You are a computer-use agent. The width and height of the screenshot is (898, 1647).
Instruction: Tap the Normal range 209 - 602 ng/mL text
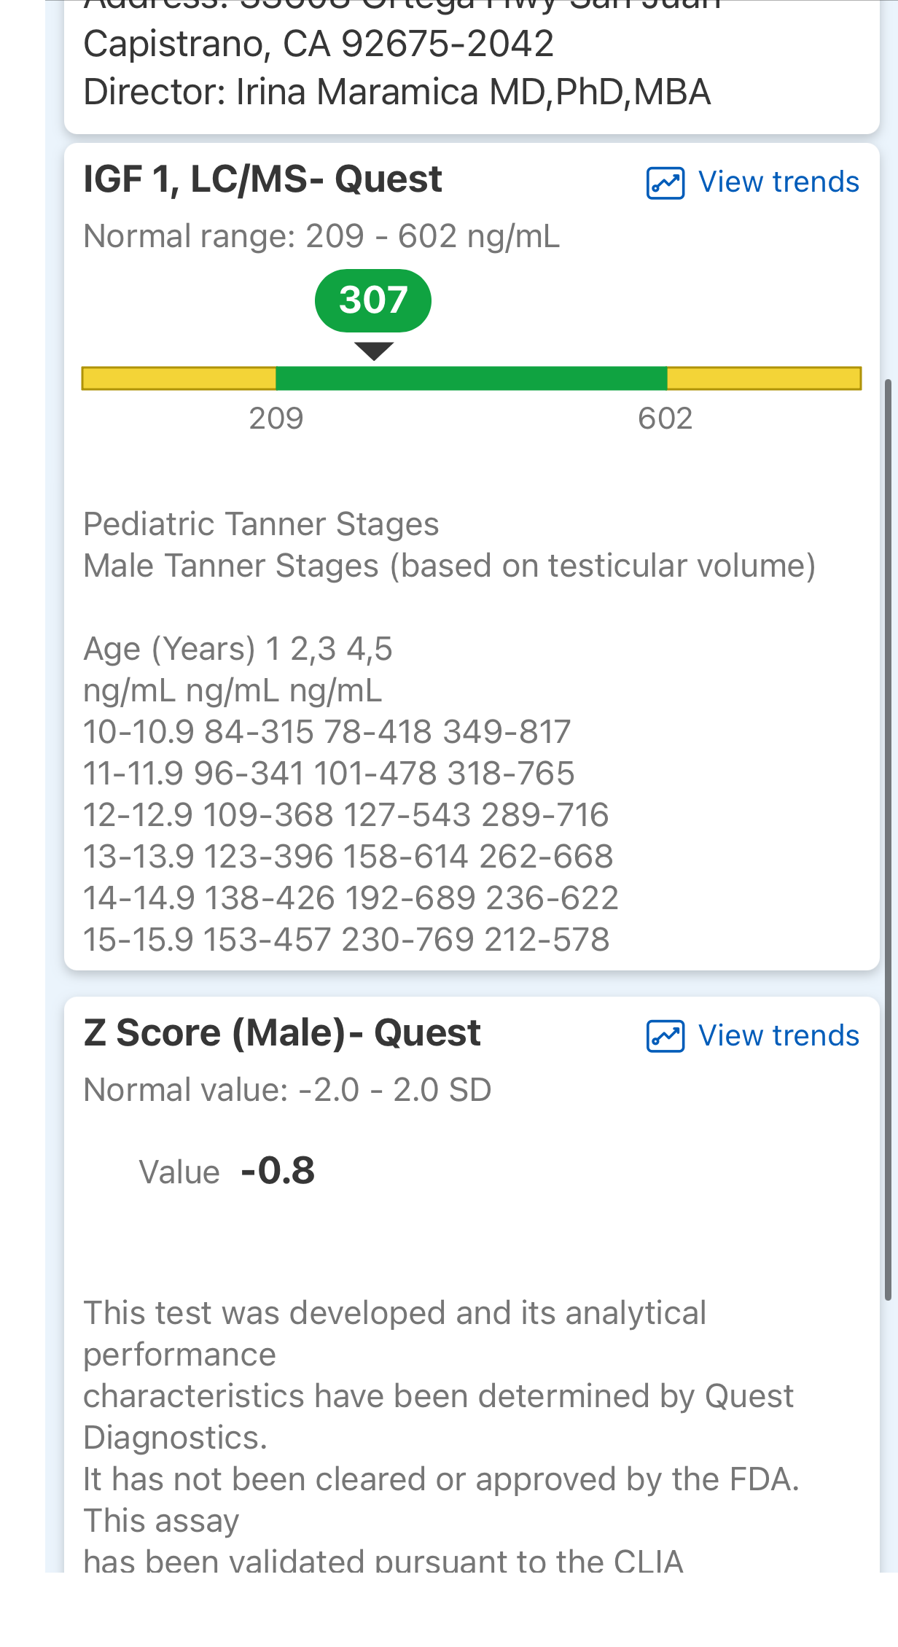pyautogui.click(x=321, y=236)
